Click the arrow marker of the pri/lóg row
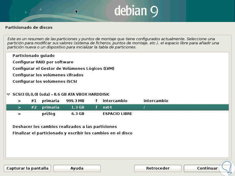 [19, 114]
